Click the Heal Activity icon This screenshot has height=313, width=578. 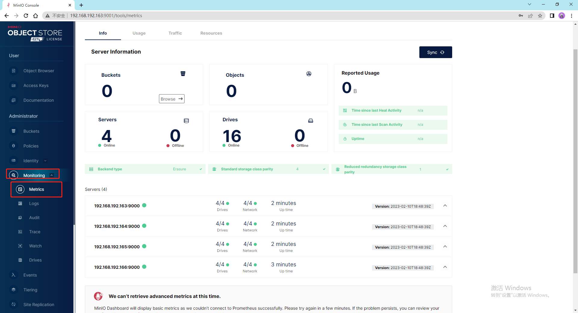[345, 110]
